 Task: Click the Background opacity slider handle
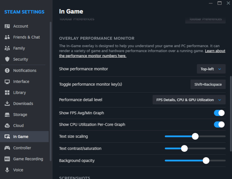click(206, 161)
